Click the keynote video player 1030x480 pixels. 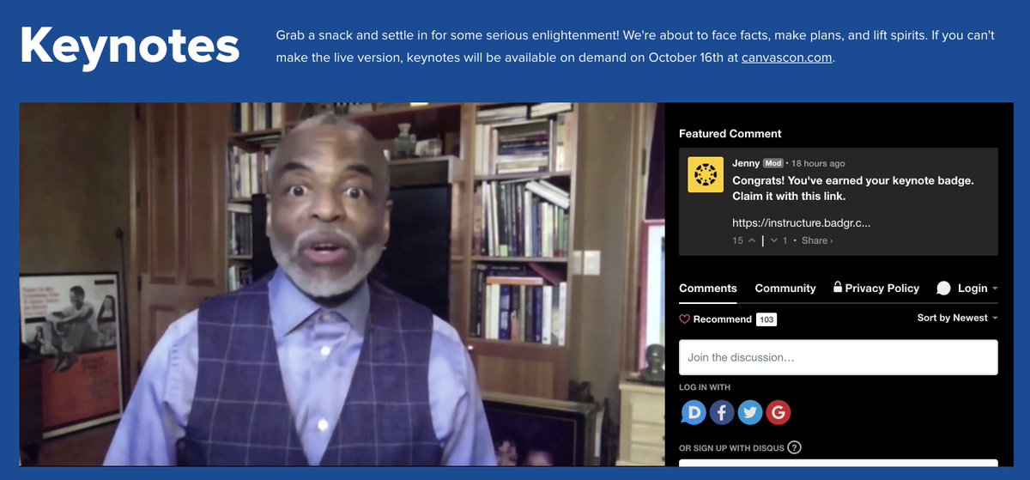pos(342,284)
